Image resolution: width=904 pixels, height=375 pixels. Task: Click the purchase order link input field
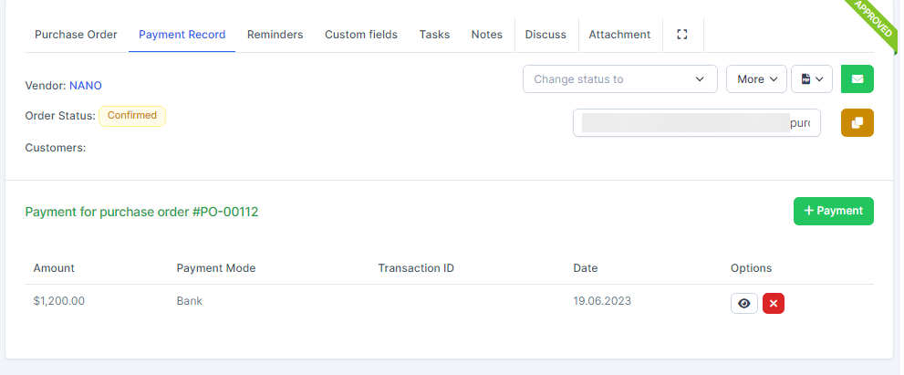tap(696, 123)
